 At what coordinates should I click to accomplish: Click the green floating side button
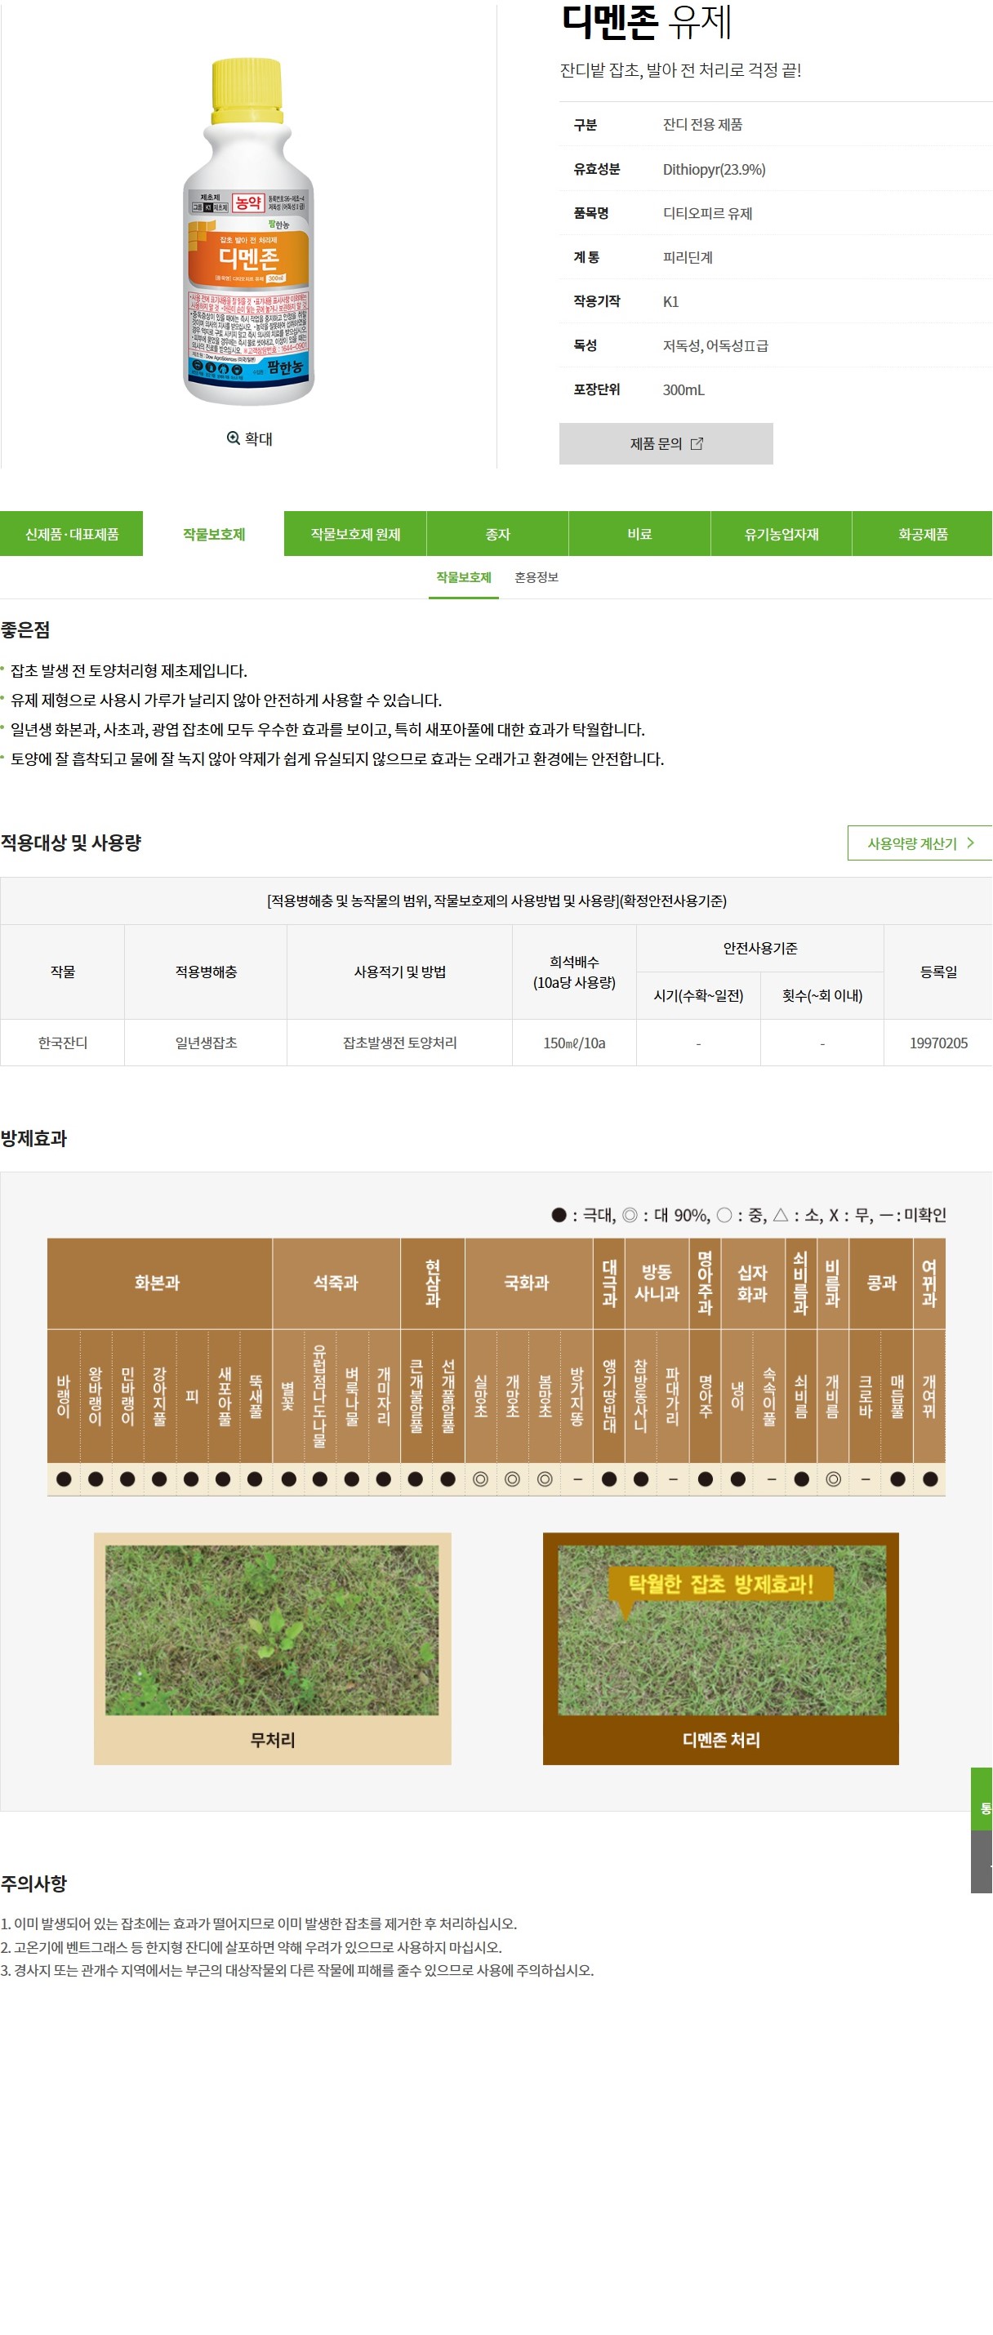click(982, 1799)
